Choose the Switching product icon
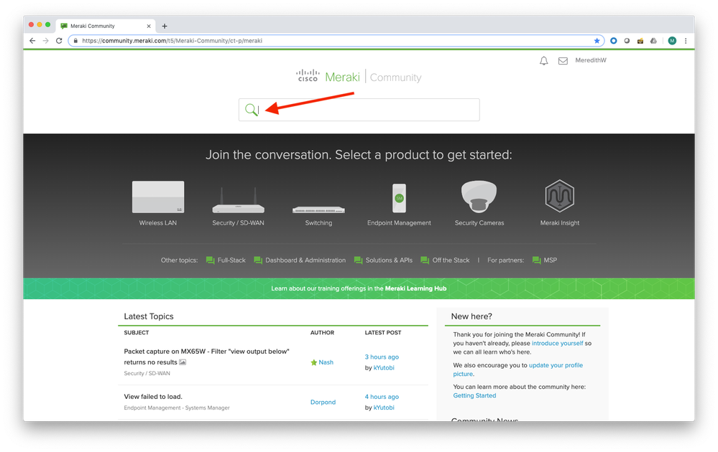718x452 pixels. 318,209
